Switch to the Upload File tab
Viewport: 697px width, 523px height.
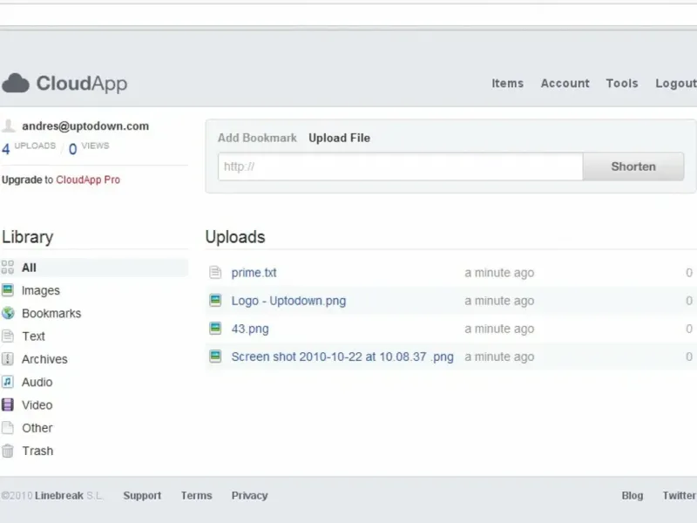(x=339, y=138)
